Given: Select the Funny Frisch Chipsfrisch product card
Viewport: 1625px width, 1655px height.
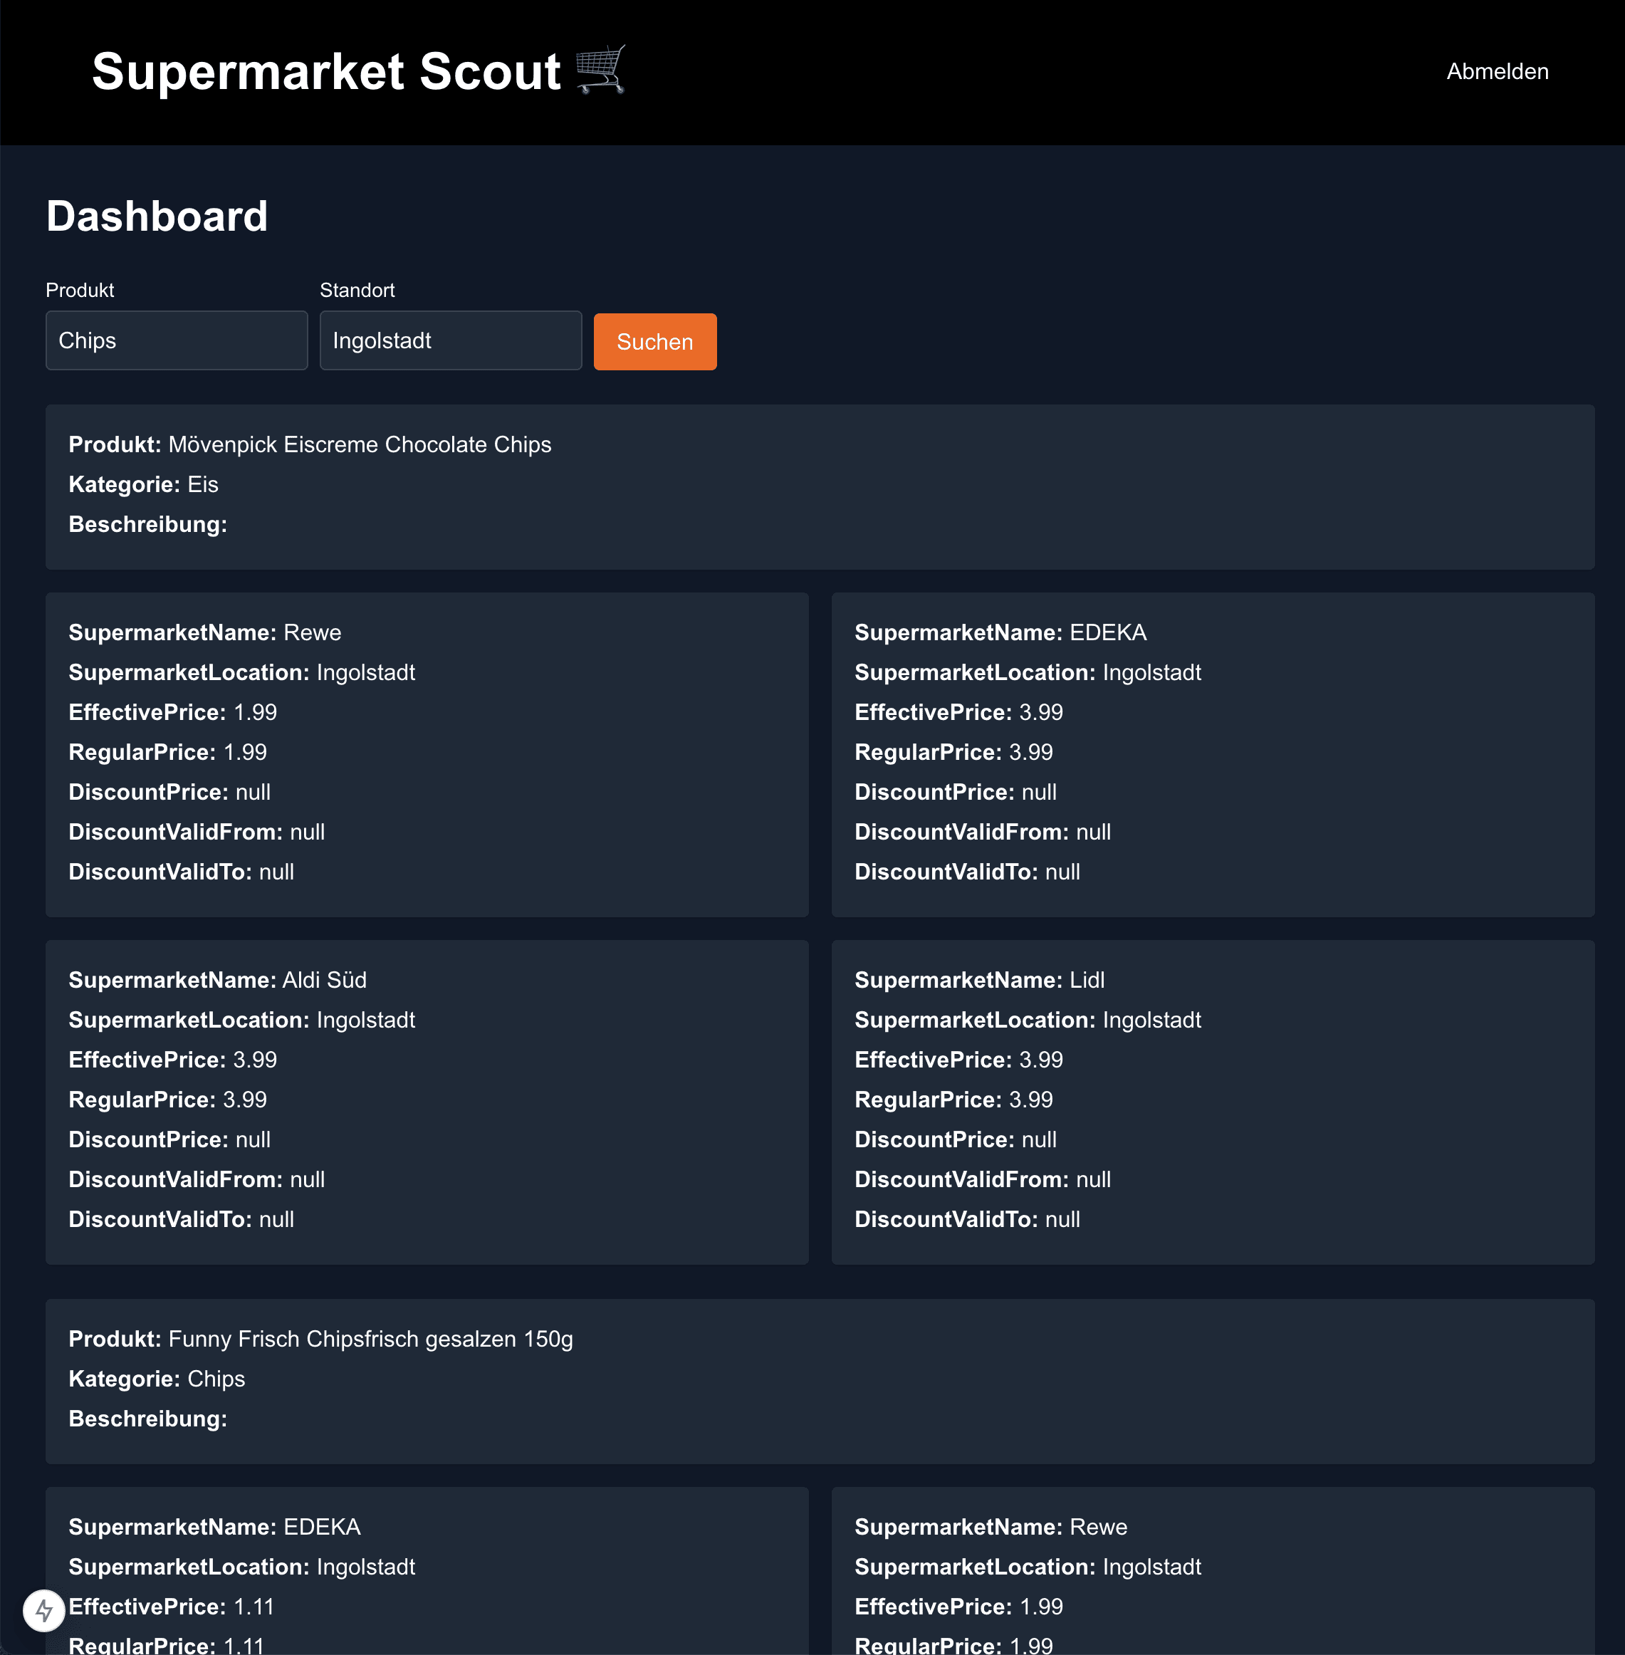Looking at the screenshot, I should pos(820,1380).
